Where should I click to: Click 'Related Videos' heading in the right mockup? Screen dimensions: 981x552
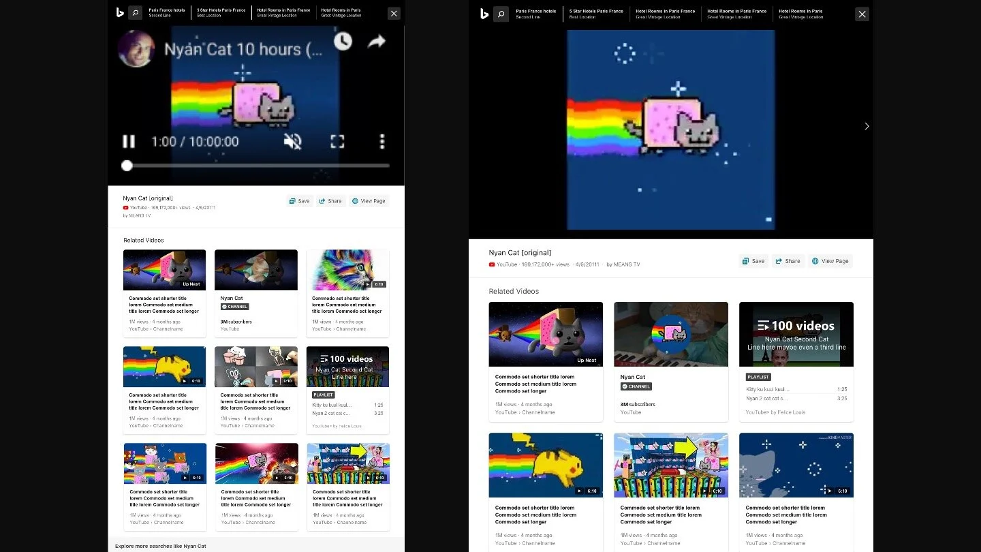click(514, 291)
